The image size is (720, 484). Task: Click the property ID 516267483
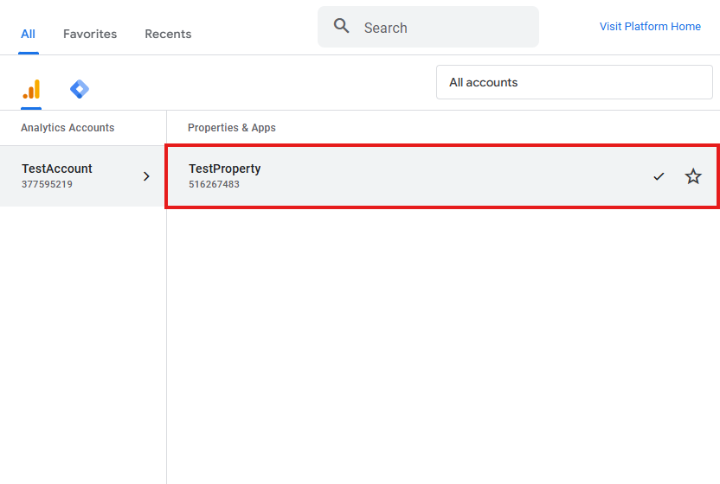tap(214, 184)
